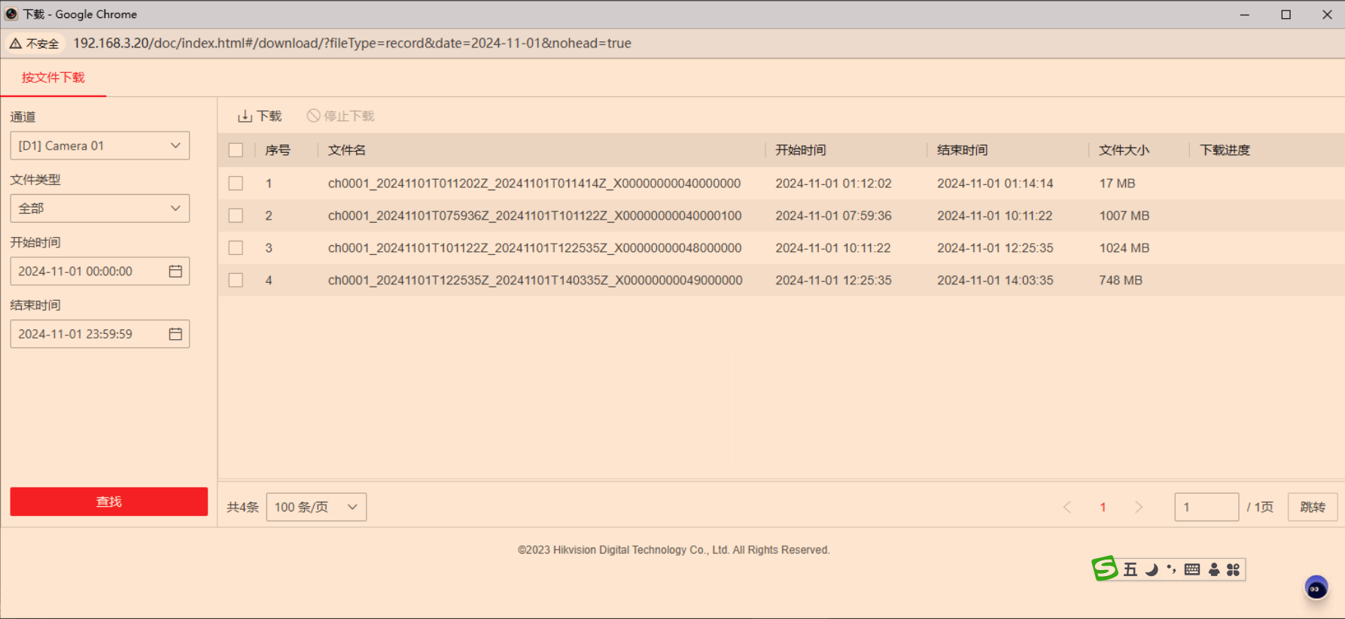Click the stop download button
Image resolution: width=1345 pixels, height=619 pixels.
tap(340, 116)
